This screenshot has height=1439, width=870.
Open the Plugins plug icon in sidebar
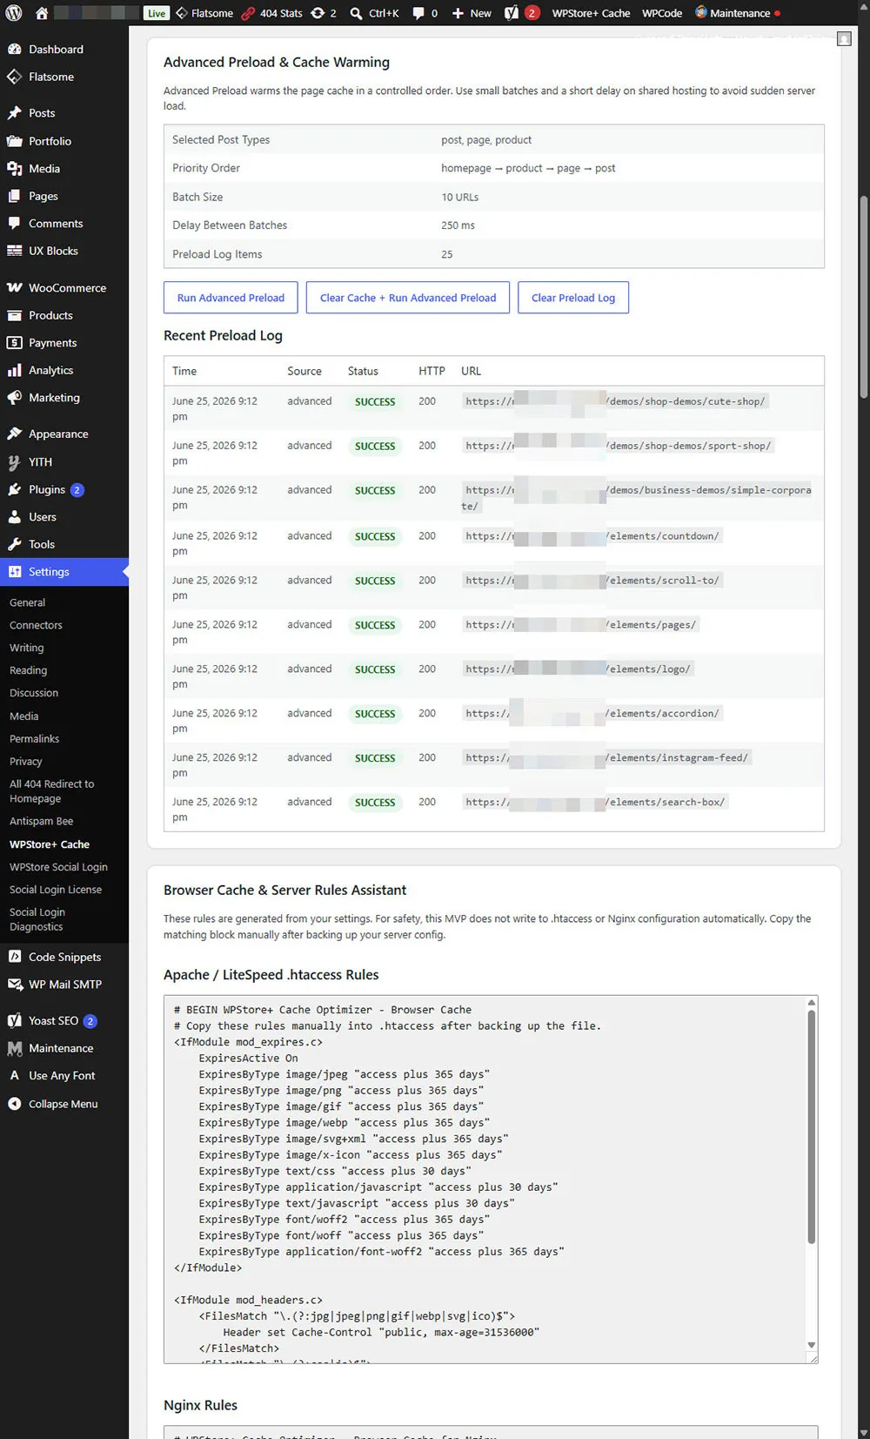pos(14,490)
